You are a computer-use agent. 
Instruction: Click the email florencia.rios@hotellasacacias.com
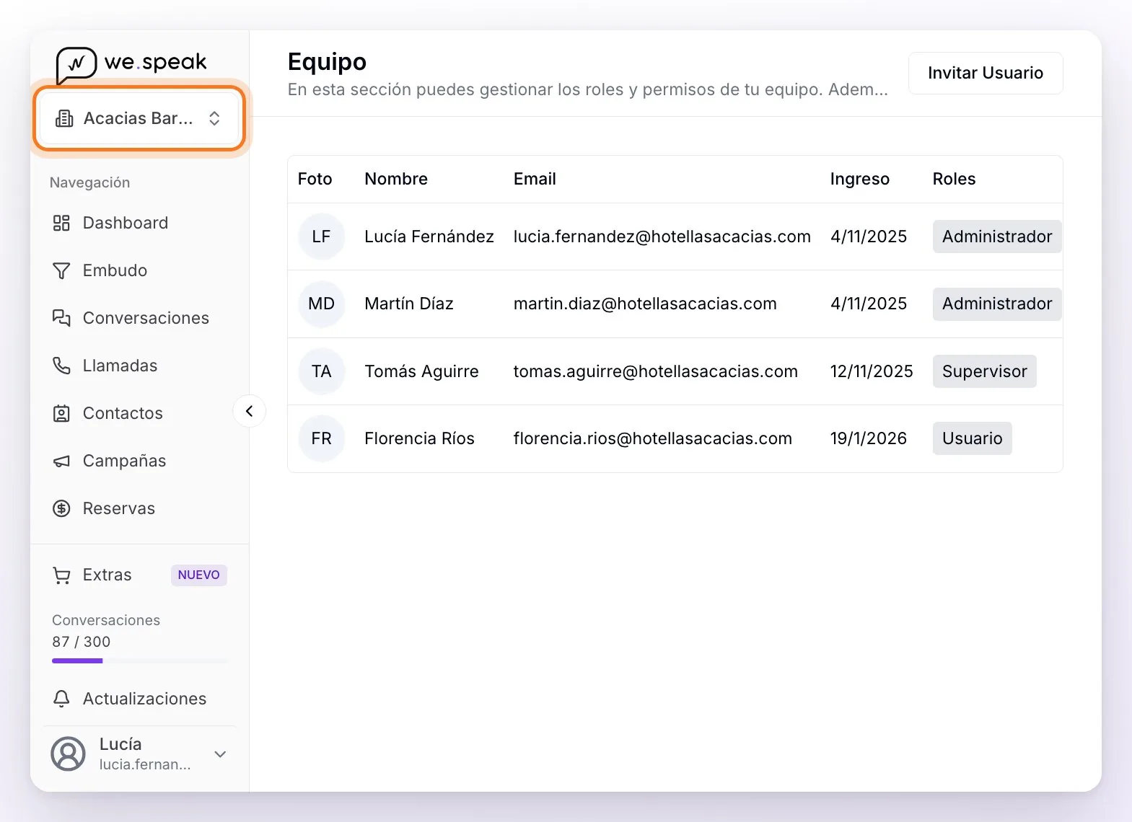coord(652,438)
